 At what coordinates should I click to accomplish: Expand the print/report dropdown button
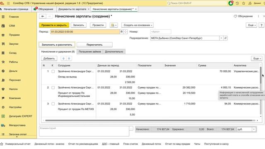[114, 25]
